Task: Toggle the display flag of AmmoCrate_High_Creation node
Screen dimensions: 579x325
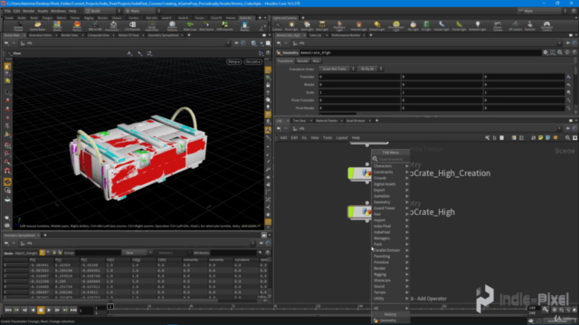Action: [x=350, y=173]
